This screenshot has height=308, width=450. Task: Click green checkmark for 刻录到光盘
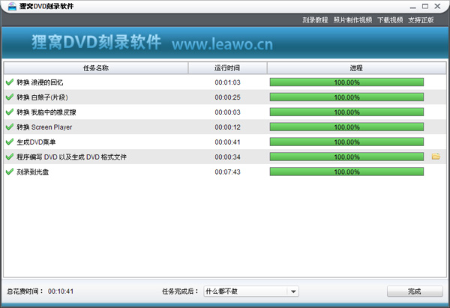pyautogui.click(x=10, y=172)
